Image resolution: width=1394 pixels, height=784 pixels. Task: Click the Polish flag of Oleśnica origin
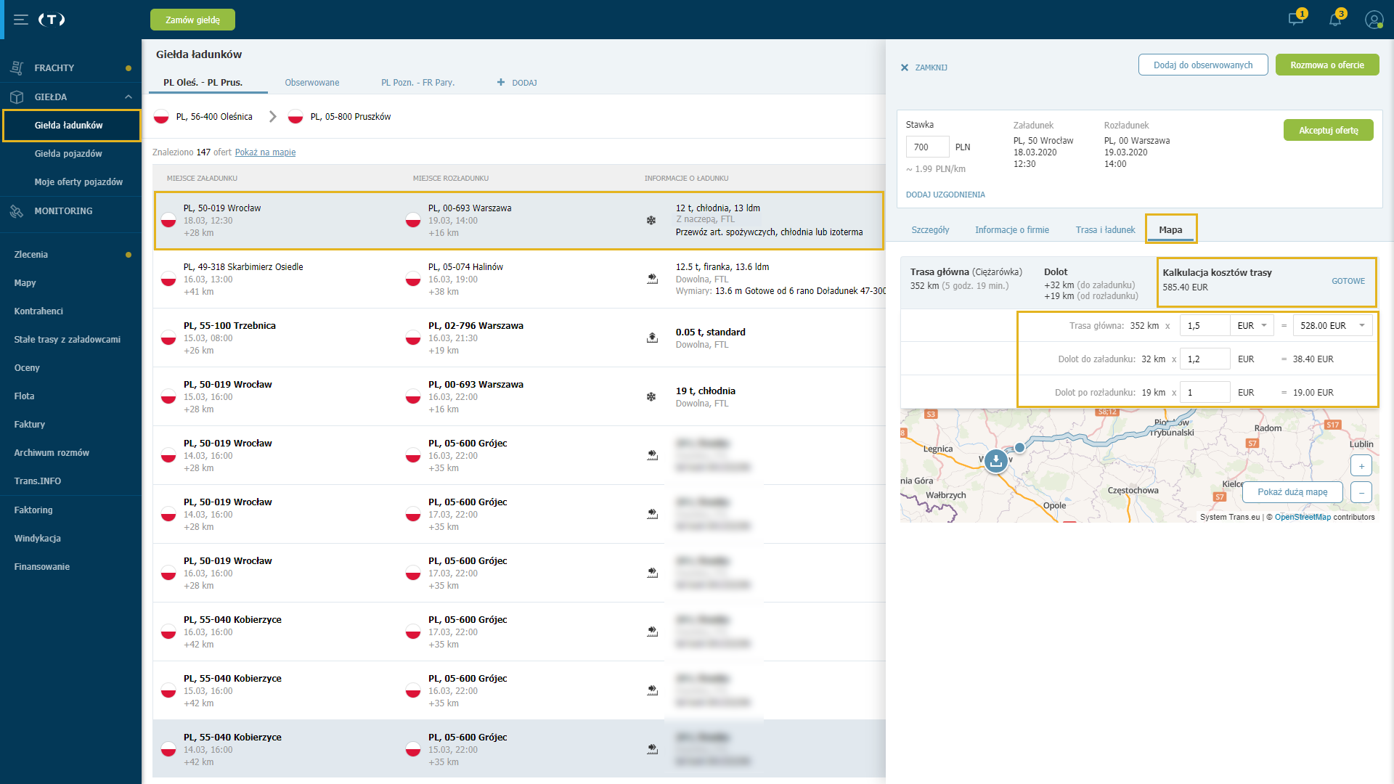point(161,117)
